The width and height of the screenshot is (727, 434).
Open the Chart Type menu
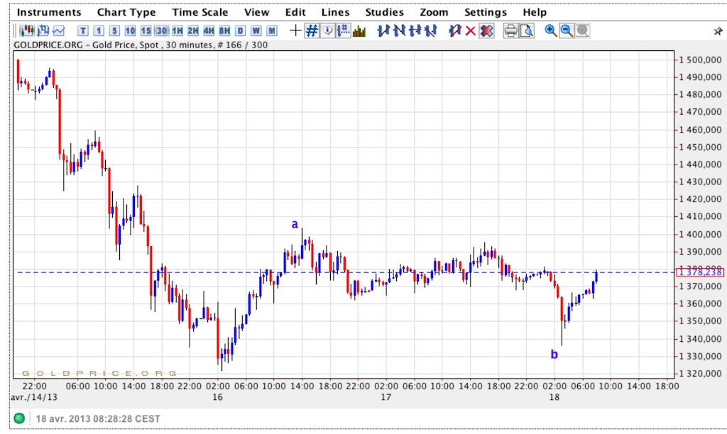(126, 12)
